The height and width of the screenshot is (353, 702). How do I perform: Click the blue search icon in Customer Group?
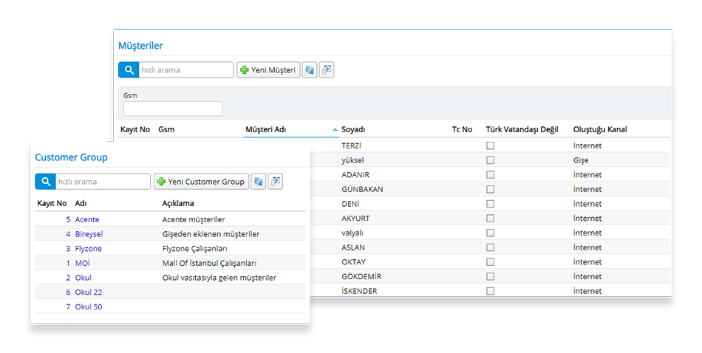(45, 182)
